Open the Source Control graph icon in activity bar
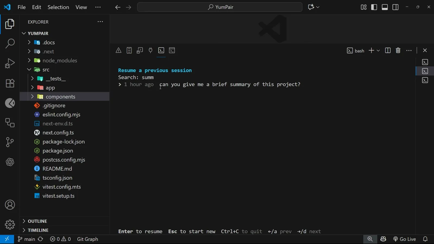 pos(10,142)
